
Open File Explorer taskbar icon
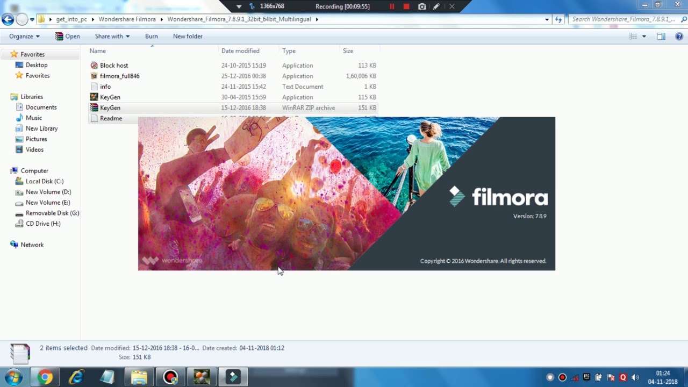pyautogui.click(x=139, y=377)
